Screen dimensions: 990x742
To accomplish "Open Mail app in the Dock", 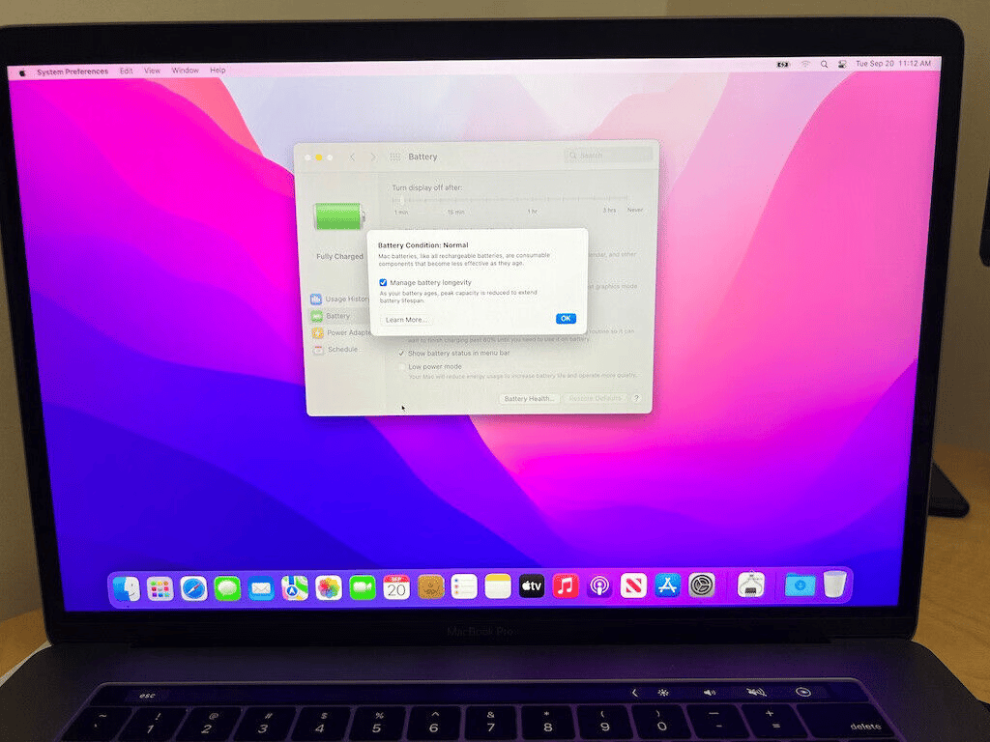I will tap(261, 588).
